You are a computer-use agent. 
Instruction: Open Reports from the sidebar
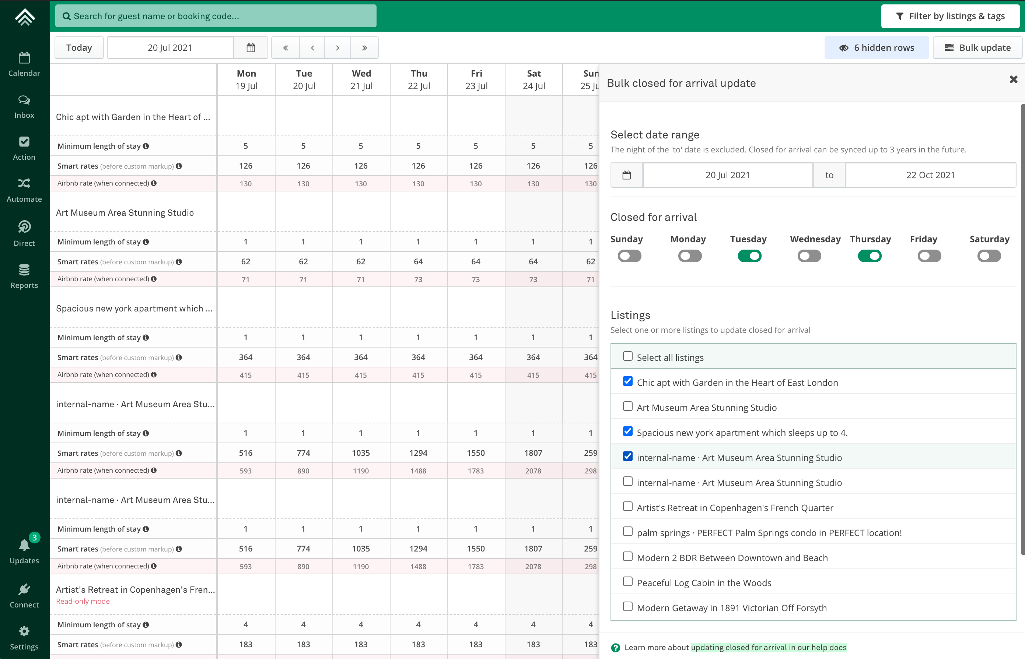pos(24,276)
